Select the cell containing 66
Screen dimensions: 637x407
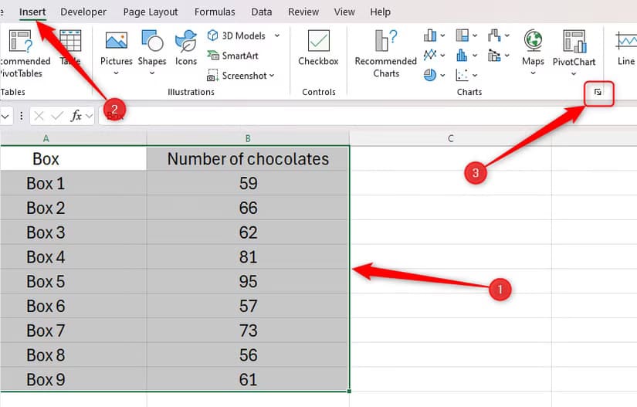(248, 208)
